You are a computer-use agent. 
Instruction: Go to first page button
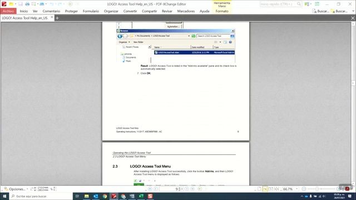pos(150,189)
